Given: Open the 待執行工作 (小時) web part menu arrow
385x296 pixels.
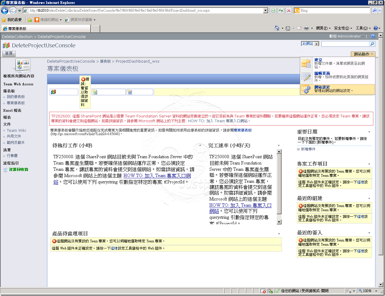Looking at the screenshot, I should click(x=200, y=146).
